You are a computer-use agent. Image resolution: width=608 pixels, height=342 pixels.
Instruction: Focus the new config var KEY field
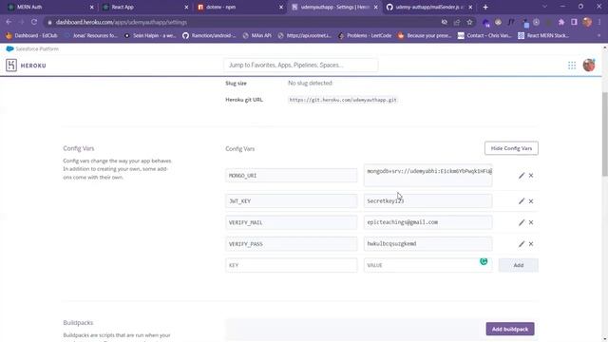coord(292,265)
